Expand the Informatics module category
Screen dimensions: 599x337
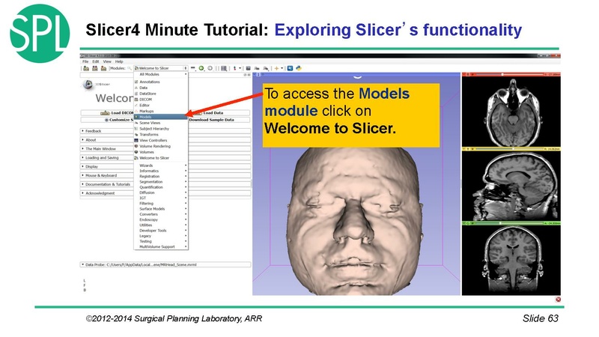[161, 171]
